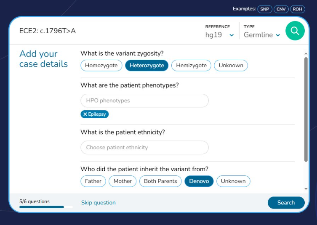Screen dimensions: 317x225
Task: Set zygosity to Unknown
Action: tap(231, 65)
